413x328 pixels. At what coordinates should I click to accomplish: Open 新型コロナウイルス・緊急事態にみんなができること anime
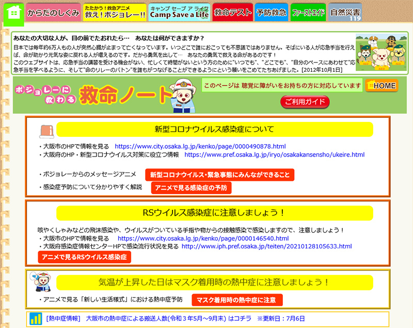pos(220,175)
